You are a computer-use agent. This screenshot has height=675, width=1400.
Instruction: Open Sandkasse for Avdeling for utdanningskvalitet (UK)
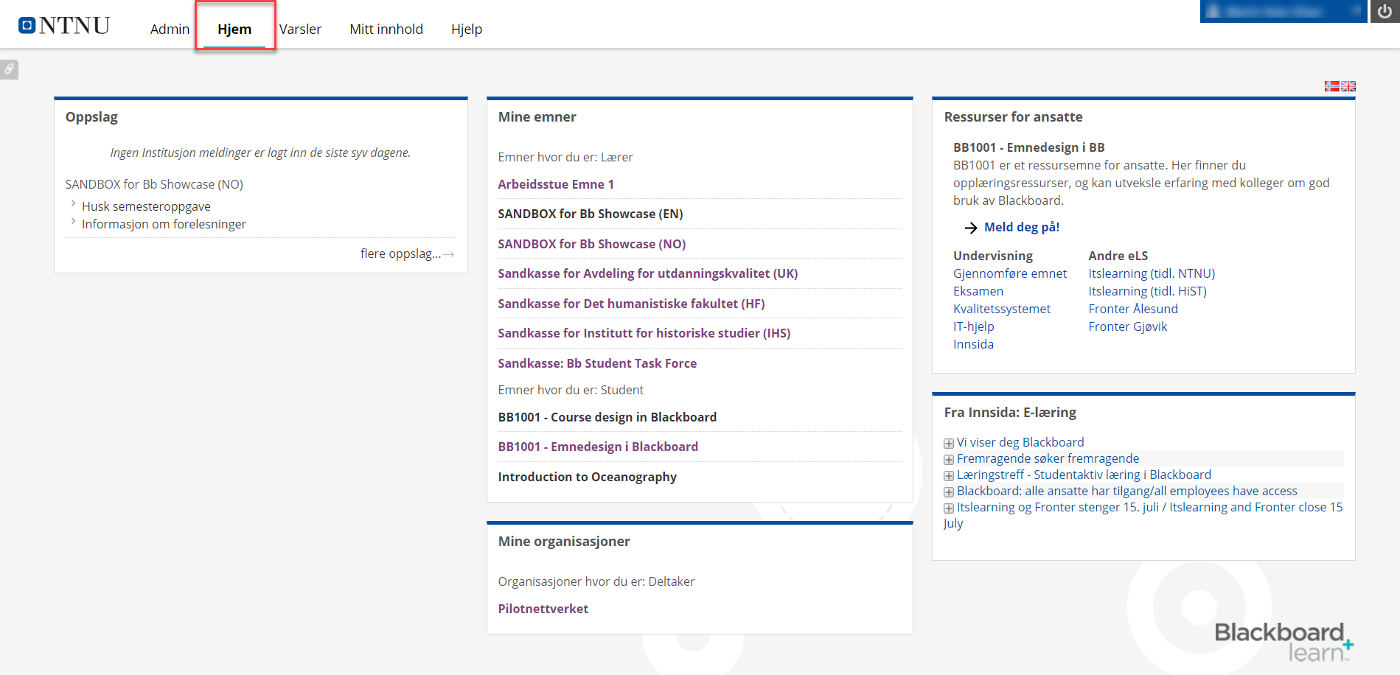pyautogui.click(x=648, y=273)
